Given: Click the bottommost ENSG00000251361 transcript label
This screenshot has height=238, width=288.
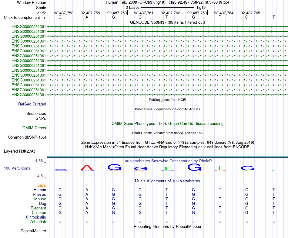Looking at the screenshot, I should coord(29,95).
